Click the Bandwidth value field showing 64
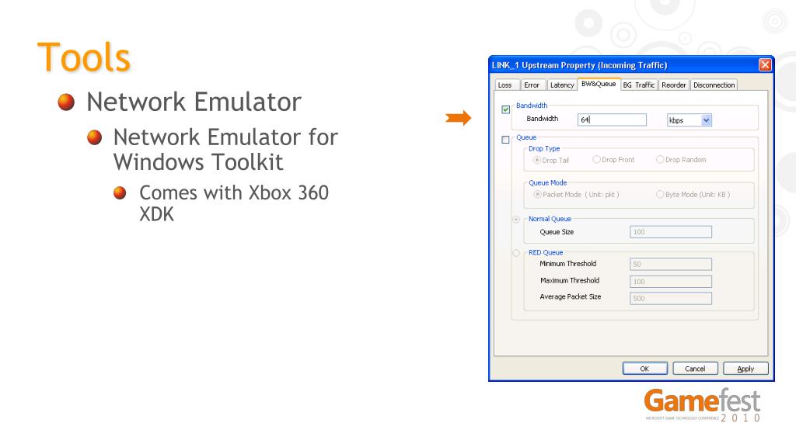This screenshot has width=796, height=447. click(x=612, y=120)
